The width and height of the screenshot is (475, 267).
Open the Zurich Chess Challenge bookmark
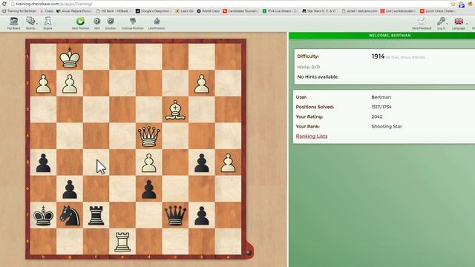437,11
